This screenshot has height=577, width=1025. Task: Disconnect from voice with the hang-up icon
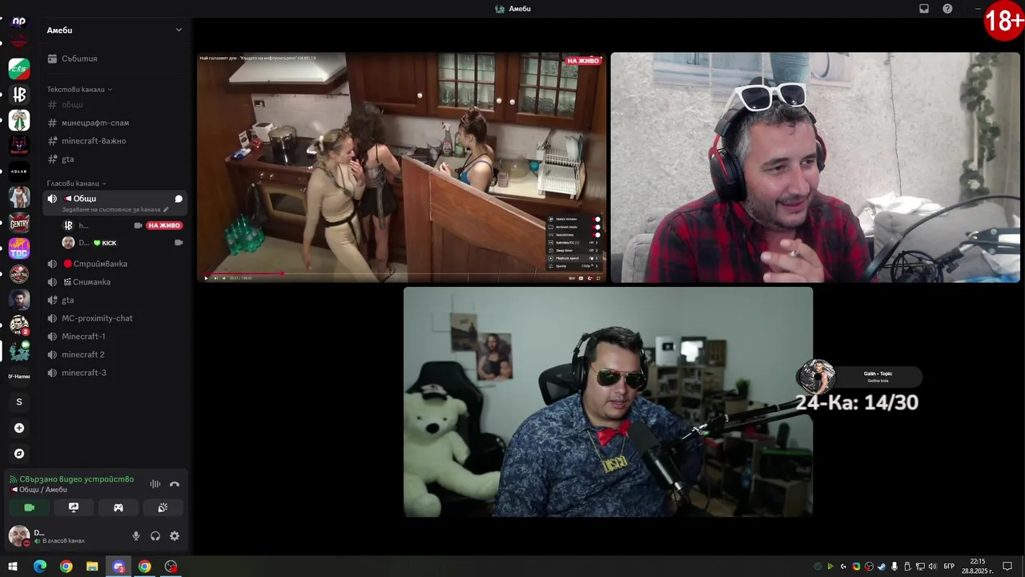click(x=175, y=484)
